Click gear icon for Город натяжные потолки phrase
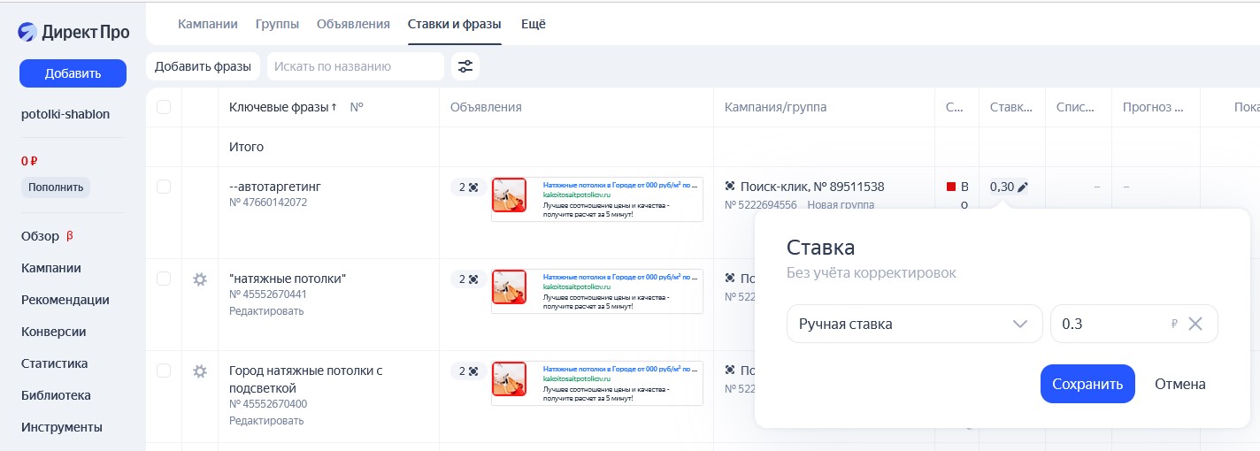Screen dimensions: 1260x451 [x=200, y=371]
